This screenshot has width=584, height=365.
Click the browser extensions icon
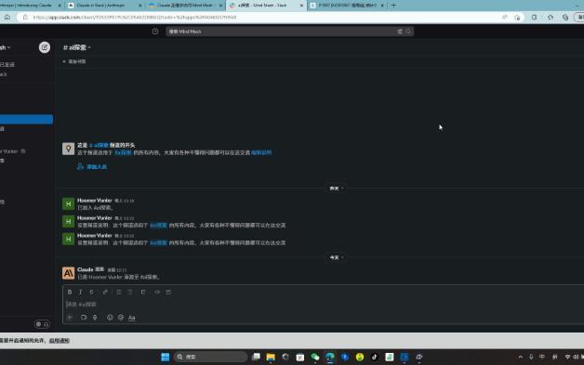point(534,17)
